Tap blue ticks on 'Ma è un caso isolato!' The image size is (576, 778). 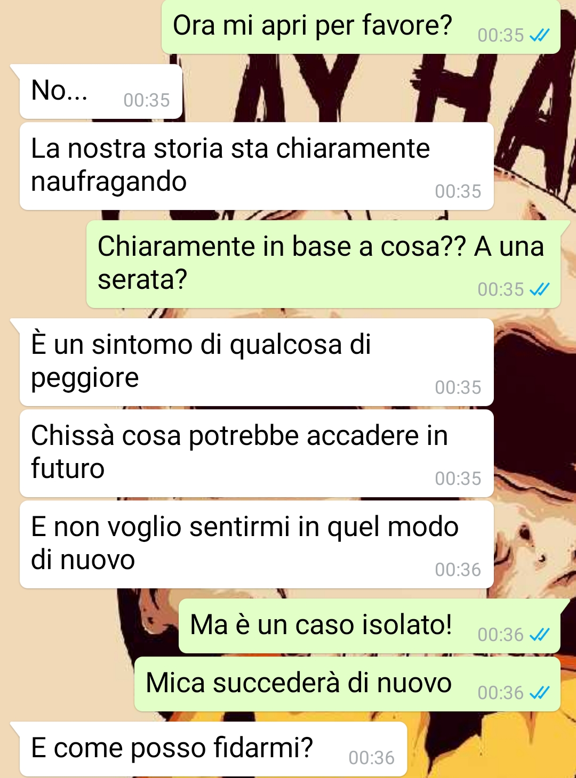539,635
